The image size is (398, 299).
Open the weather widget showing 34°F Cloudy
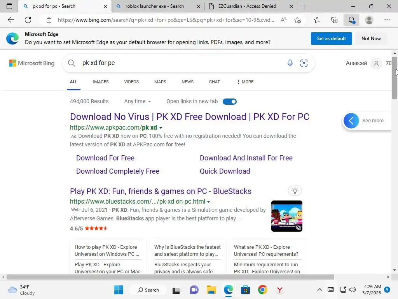21,290
